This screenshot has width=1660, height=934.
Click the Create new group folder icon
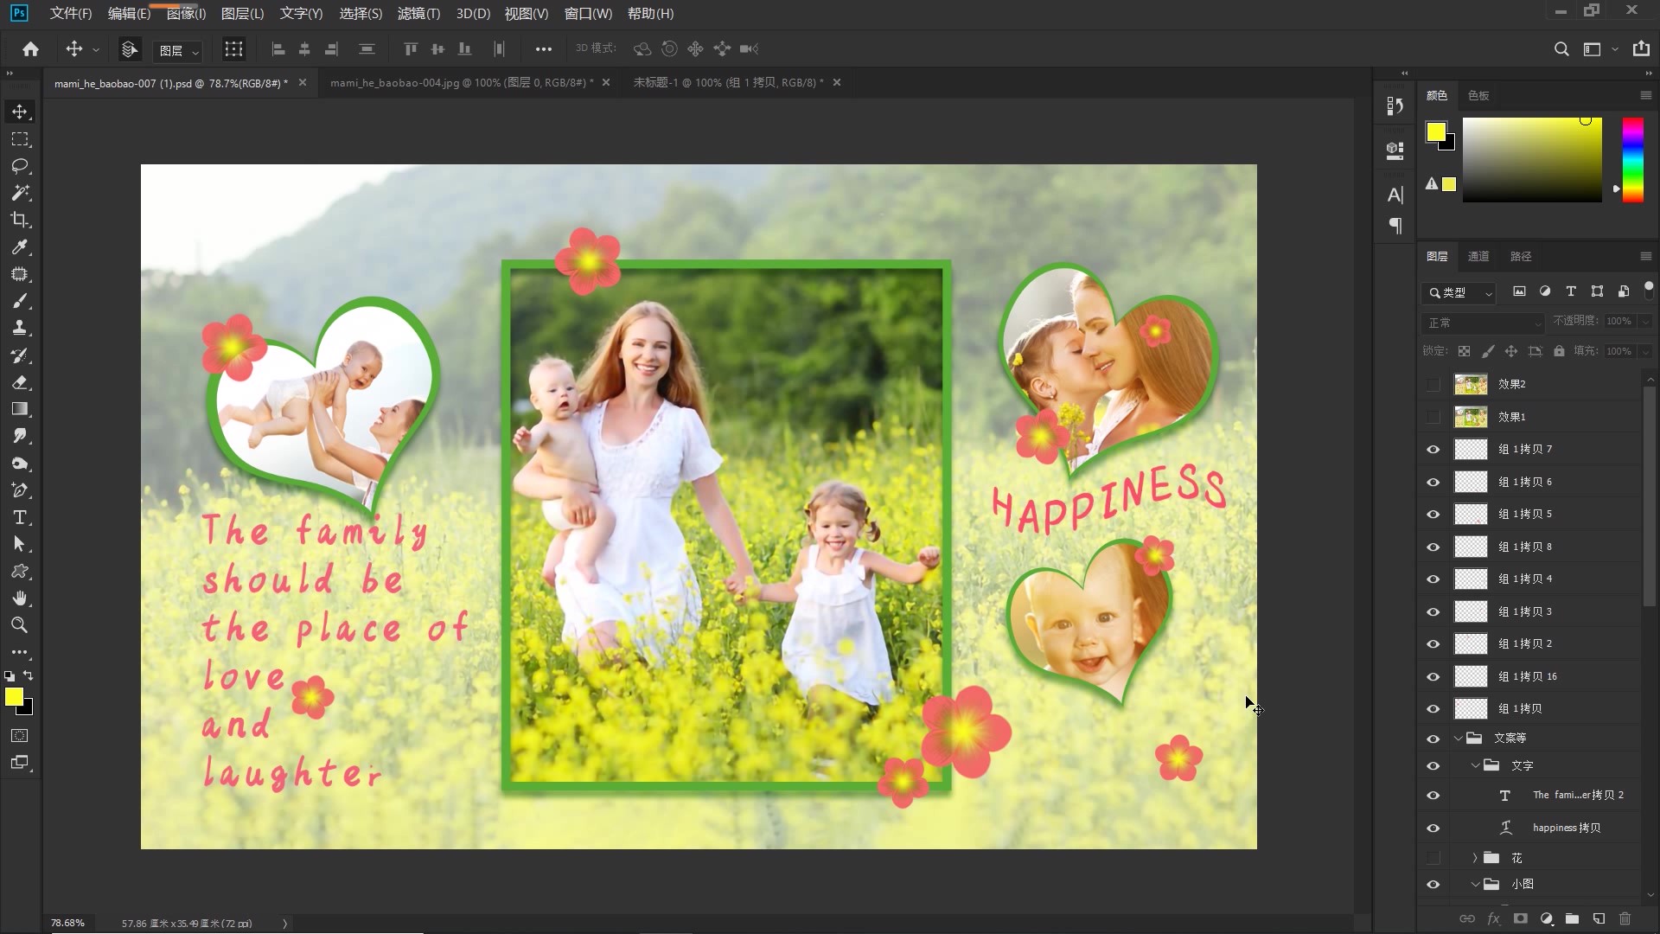coord(1572,918)
